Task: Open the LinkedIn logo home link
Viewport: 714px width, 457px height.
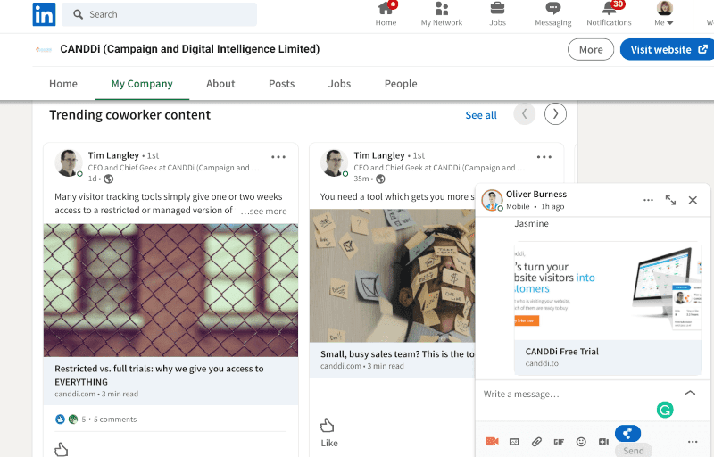Action: [x=44, y=14]
